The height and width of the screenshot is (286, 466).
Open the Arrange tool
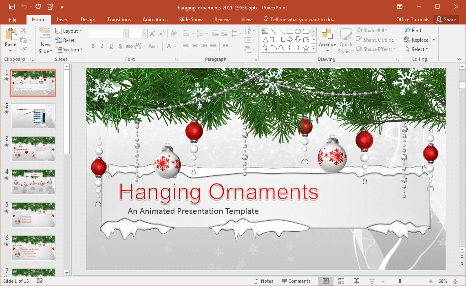[327, 40]
